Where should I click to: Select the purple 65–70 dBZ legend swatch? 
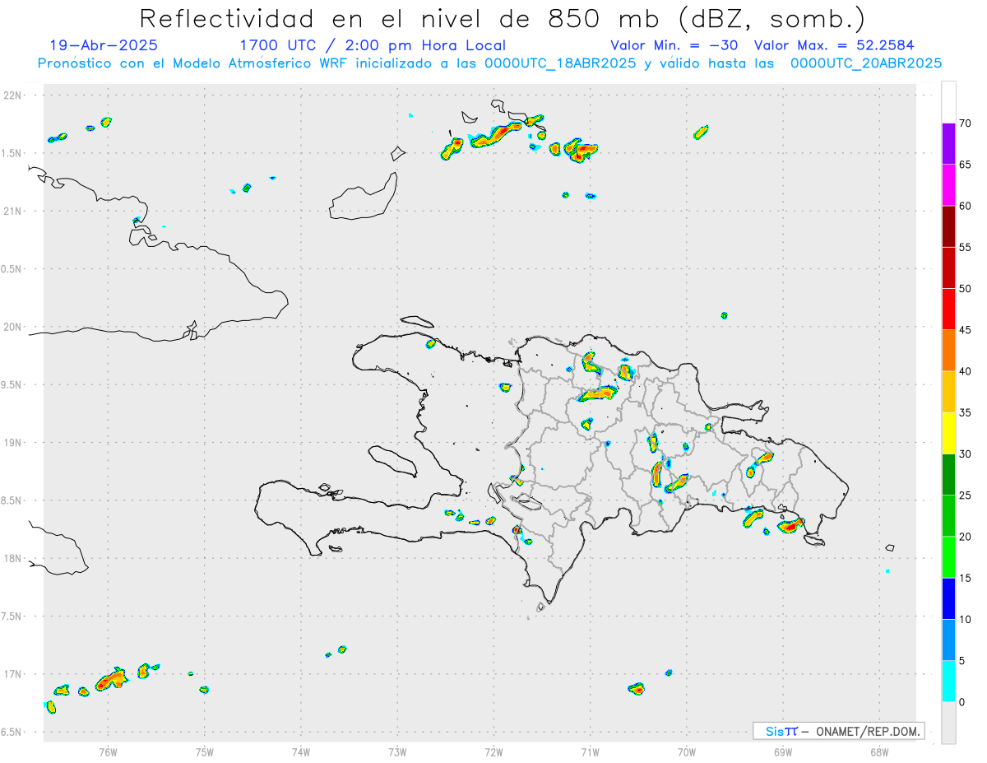click(x=948, y=144)
